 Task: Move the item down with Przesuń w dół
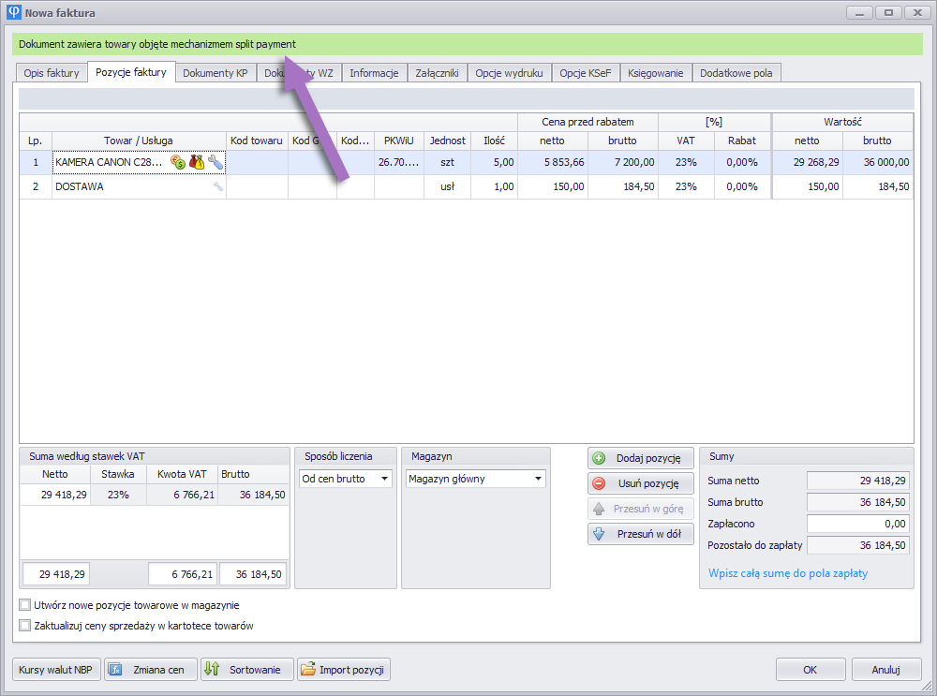(641, 534)
